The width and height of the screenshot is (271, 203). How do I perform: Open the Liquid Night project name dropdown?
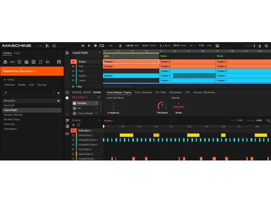[99, 53]
